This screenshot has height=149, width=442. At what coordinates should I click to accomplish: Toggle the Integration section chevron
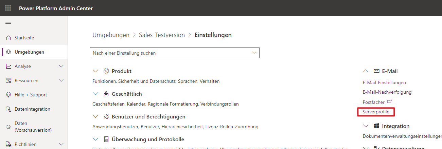[366, 126]
